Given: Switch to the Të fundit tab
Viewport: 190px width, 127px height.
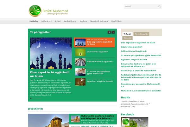Looking at the screenshot, I should [127, 34].
